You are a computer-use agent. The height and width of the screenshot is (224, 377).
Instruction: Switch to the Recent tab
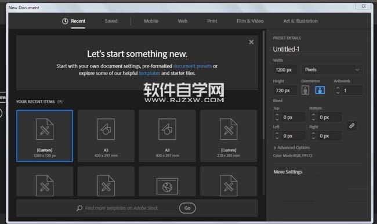click(78, 21)
